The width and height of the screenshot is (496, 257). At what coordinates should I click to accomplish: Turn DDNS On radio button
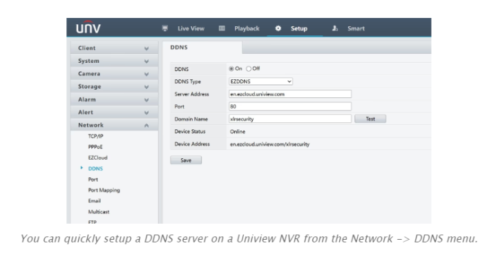click(x=231, y=68)
